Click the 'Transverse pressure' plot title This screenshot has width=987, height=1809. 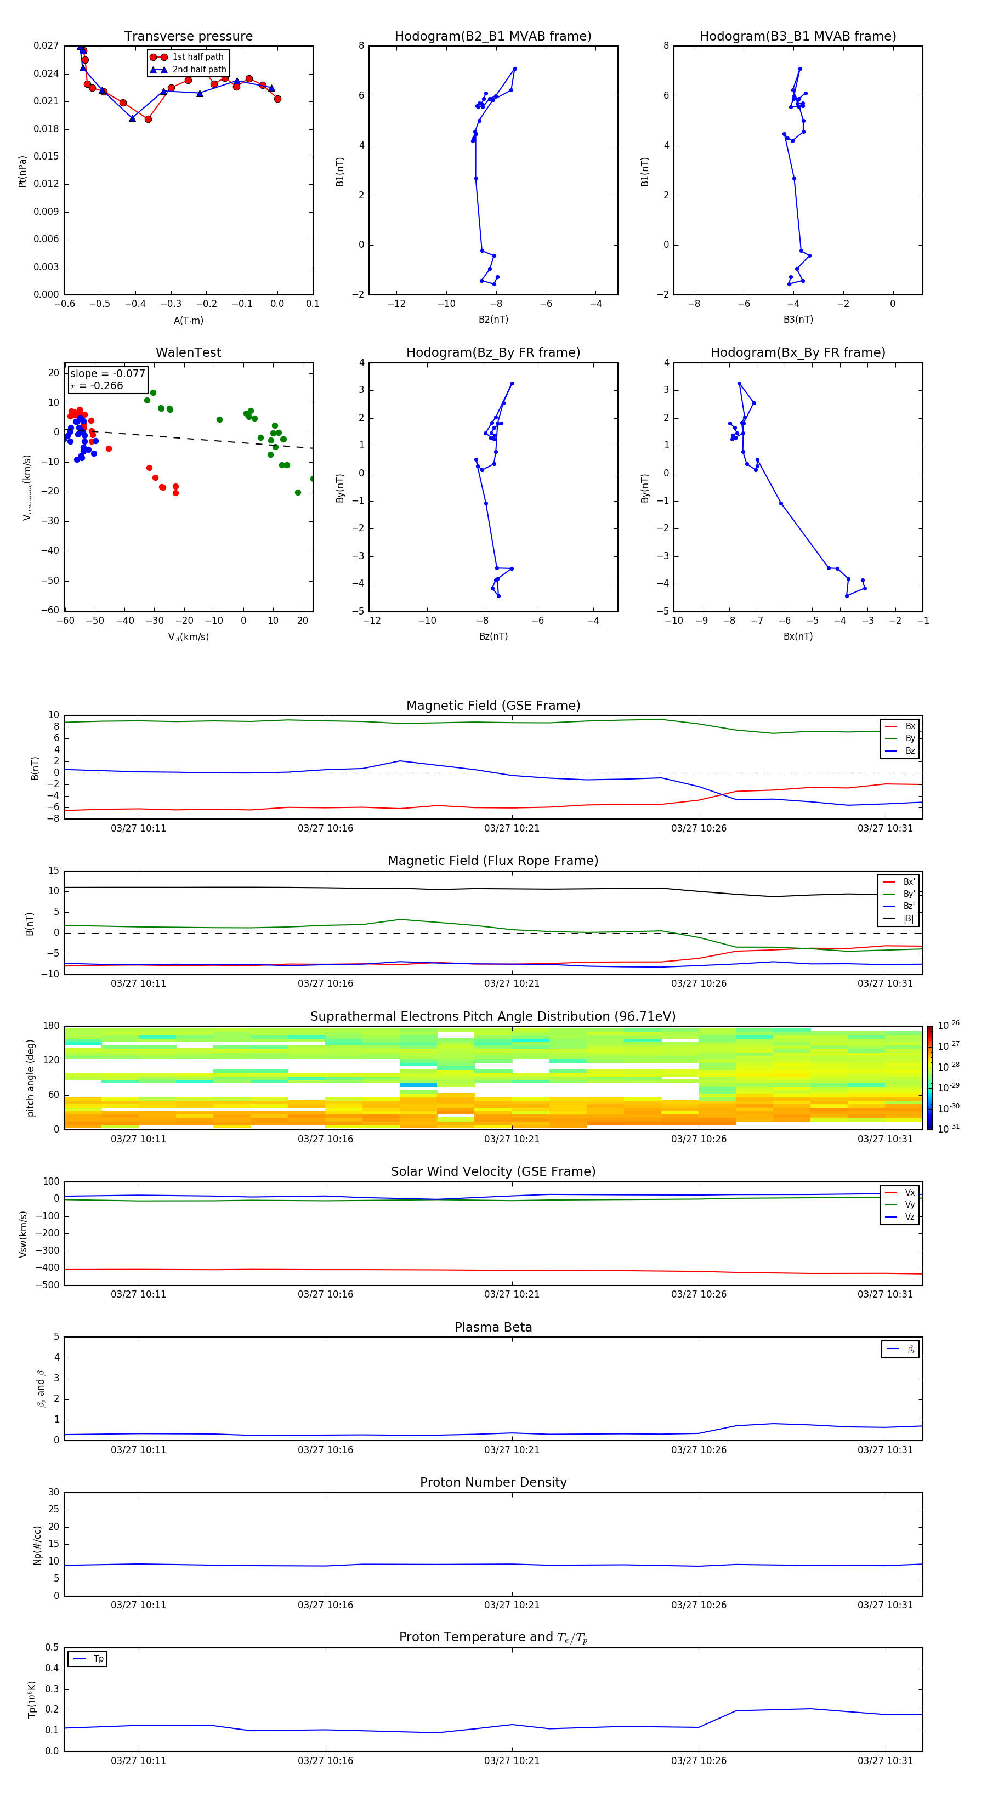click(x=188, y=36)
